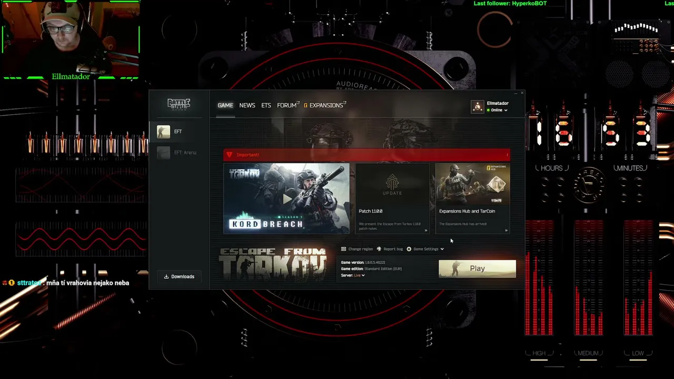Click the EFT: Arena label in sidebar
The image size is (674, 379).
[x=185, y=153]
